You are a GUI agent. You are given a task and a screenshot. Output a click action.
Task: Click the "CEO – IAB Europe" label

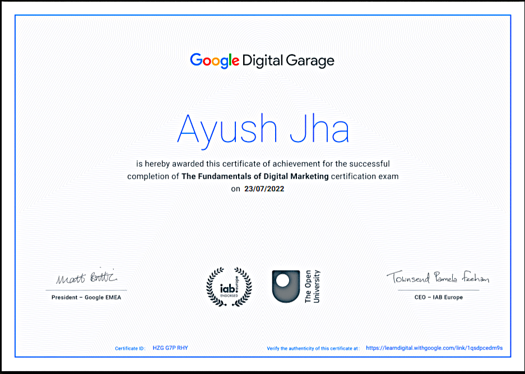pyautogui.click(x=438, y=297)
